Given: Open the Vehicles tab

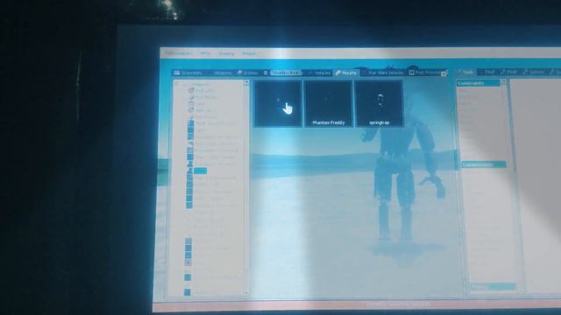Looking at the screenshot, I should point(319,73).
